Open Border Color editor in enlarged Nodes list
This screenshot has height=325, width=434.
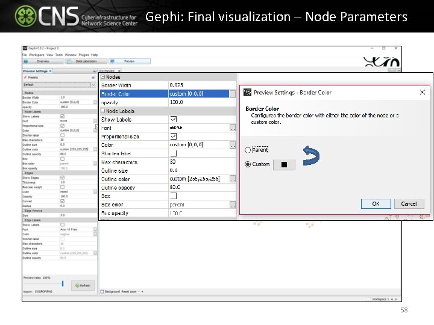point(233,94)
